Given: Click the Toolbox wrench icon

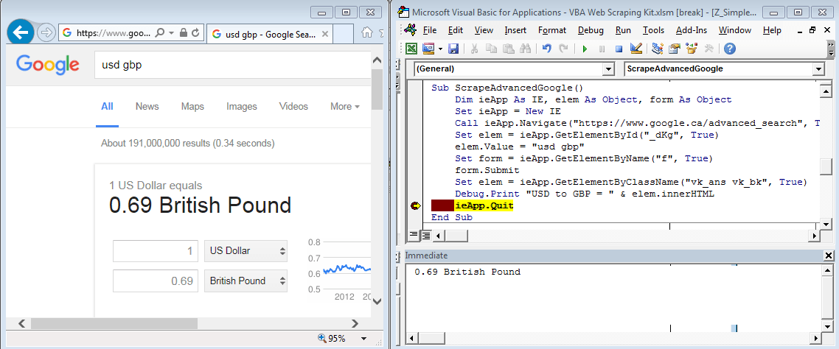Looking at the screenshot, I should coord(709,49).
